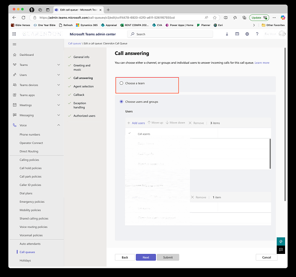Open the Copilot icon in browser toolbar
The width and height of the screenshot is (296, 277).
click(283, 18)
